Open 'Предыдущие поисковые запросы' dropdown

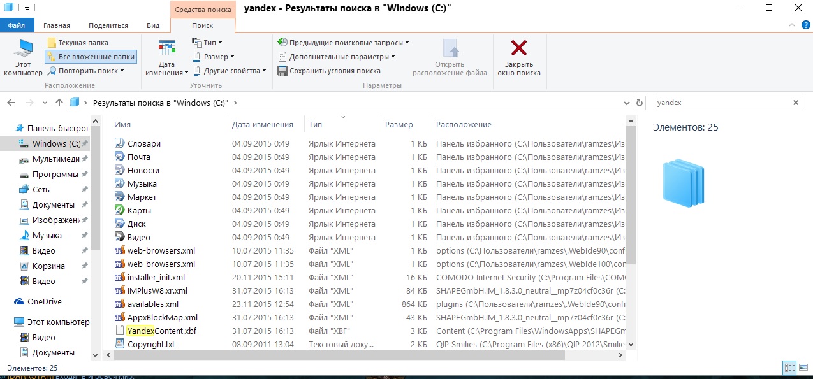click(x=343, y=43)
